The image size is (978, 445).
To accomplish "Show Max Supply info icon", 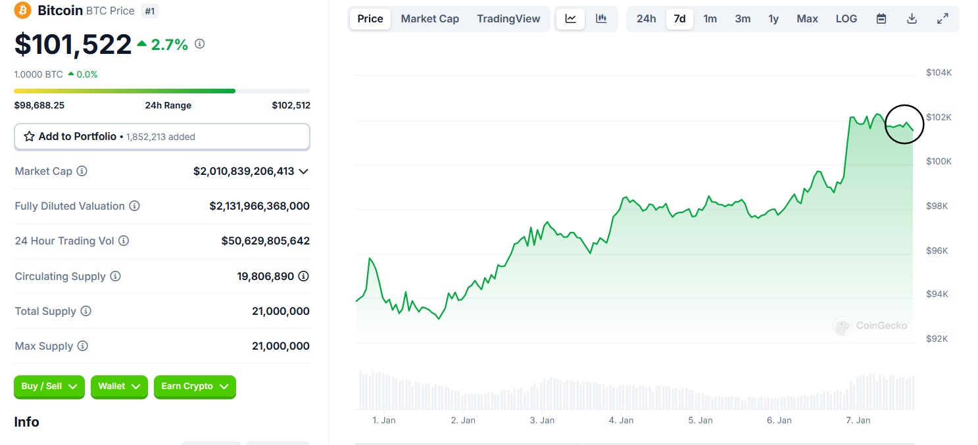I will 82,346.
